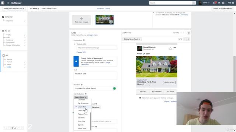Click the Ad Name info icon
This screenshot has height=132, width=236.
(x=38, y=9)
